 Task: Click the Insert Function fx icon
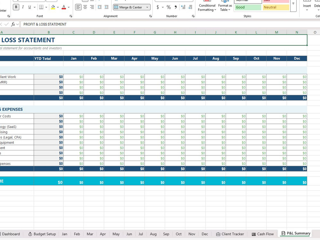click(13, 24)
